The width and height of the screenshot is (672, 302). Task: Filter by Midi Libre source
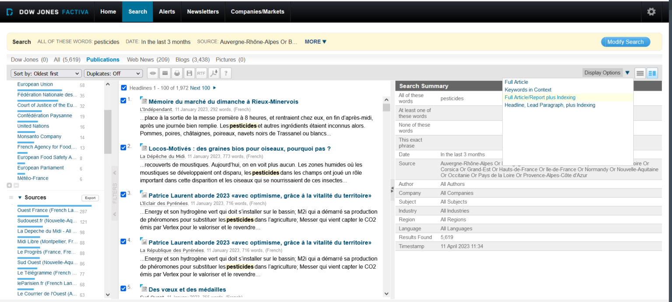click(48, 242)
